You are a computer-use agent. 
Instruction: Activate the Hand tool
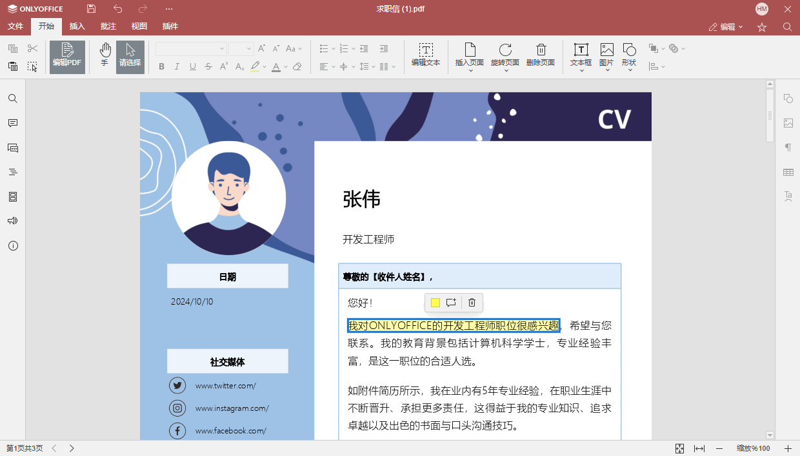[105, 57]
